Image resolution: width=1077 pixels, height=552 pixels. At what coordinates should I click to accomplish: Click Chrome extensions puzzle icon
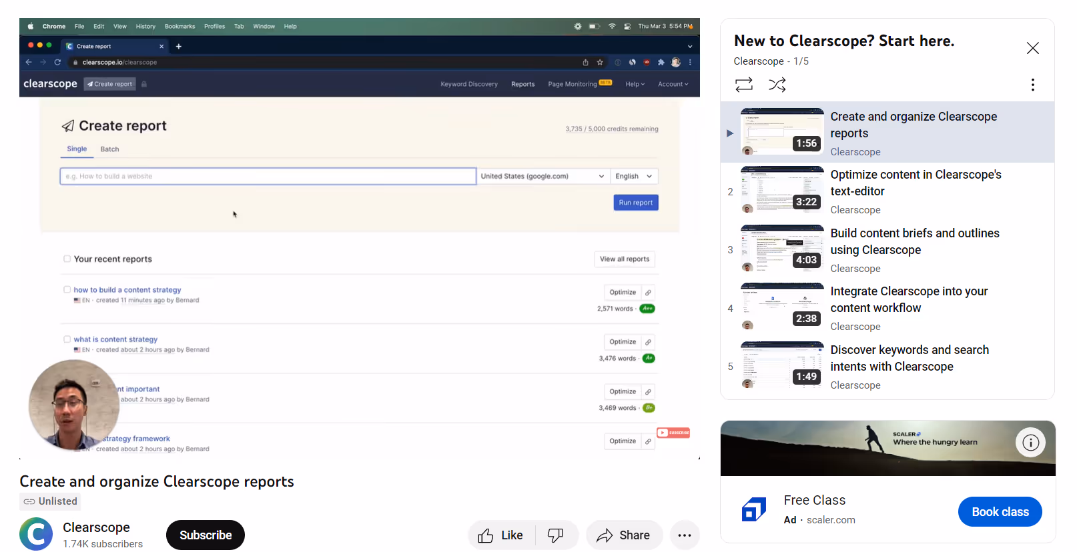[661, 62]
